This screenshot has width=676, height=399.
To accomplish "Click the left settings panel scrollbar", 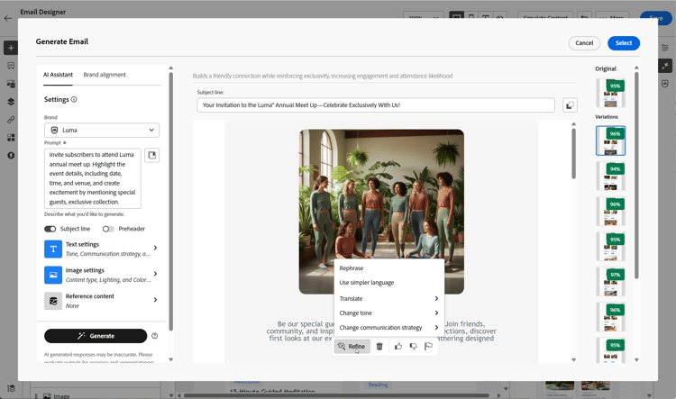I will pos(170,200).
